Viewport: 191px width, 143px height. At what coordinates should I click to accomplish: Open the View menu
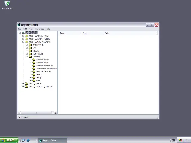click(31, 29)
